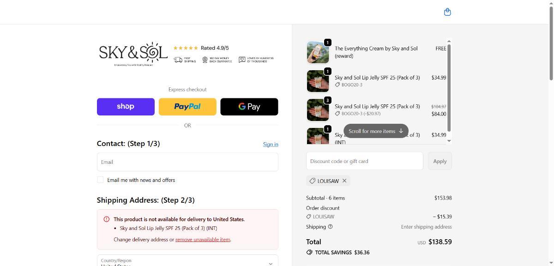554x266 pixels.
Task: Click the fast shipping truck icon
Action: click(x=178, y=60)
